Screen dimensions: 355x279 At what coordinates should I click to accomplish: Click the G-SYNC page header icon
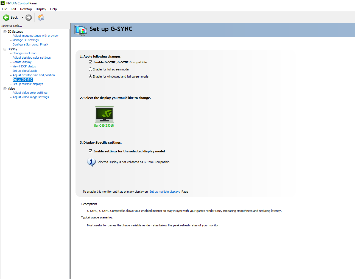click(x=81, y=30)
